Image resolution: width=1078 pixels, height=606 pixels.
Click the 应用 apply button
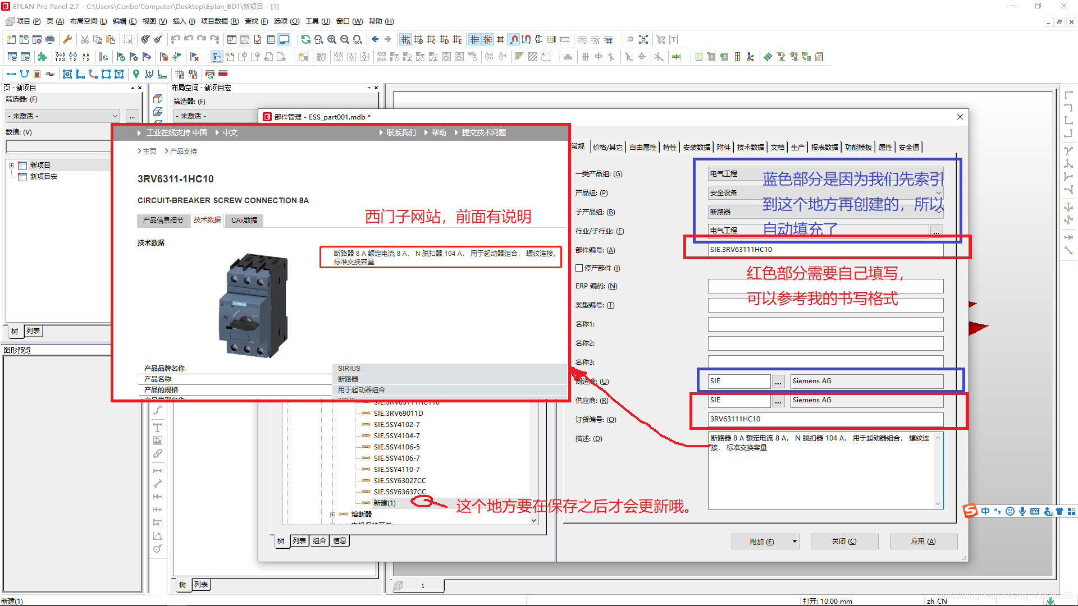pos(923,541)
